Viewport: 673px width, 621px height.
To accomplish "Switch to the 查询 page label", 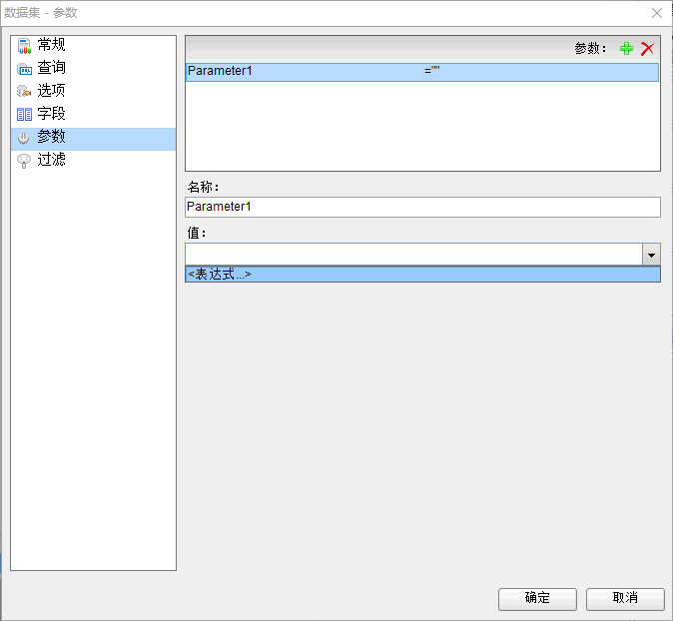I will [x=52, y=68].
